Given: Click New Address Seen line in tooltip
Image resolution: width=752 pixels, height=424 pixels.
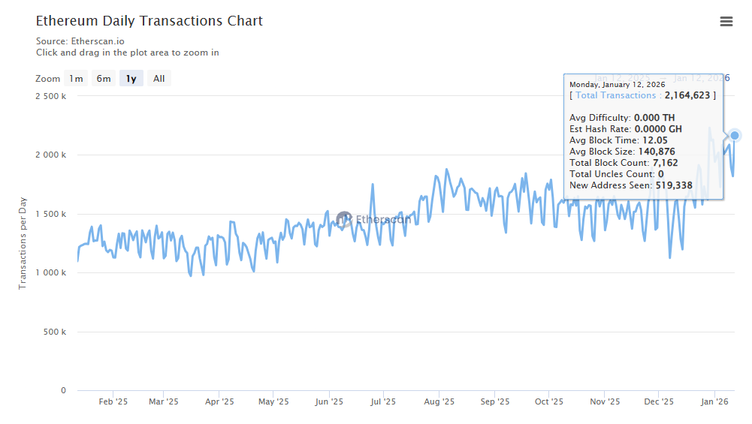Looking at the screenshot, I should (x=631, y=185).
